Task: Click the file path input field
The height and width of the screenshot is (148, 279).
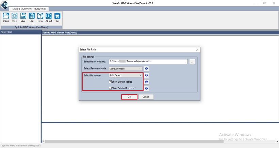Action: point(148,61)
